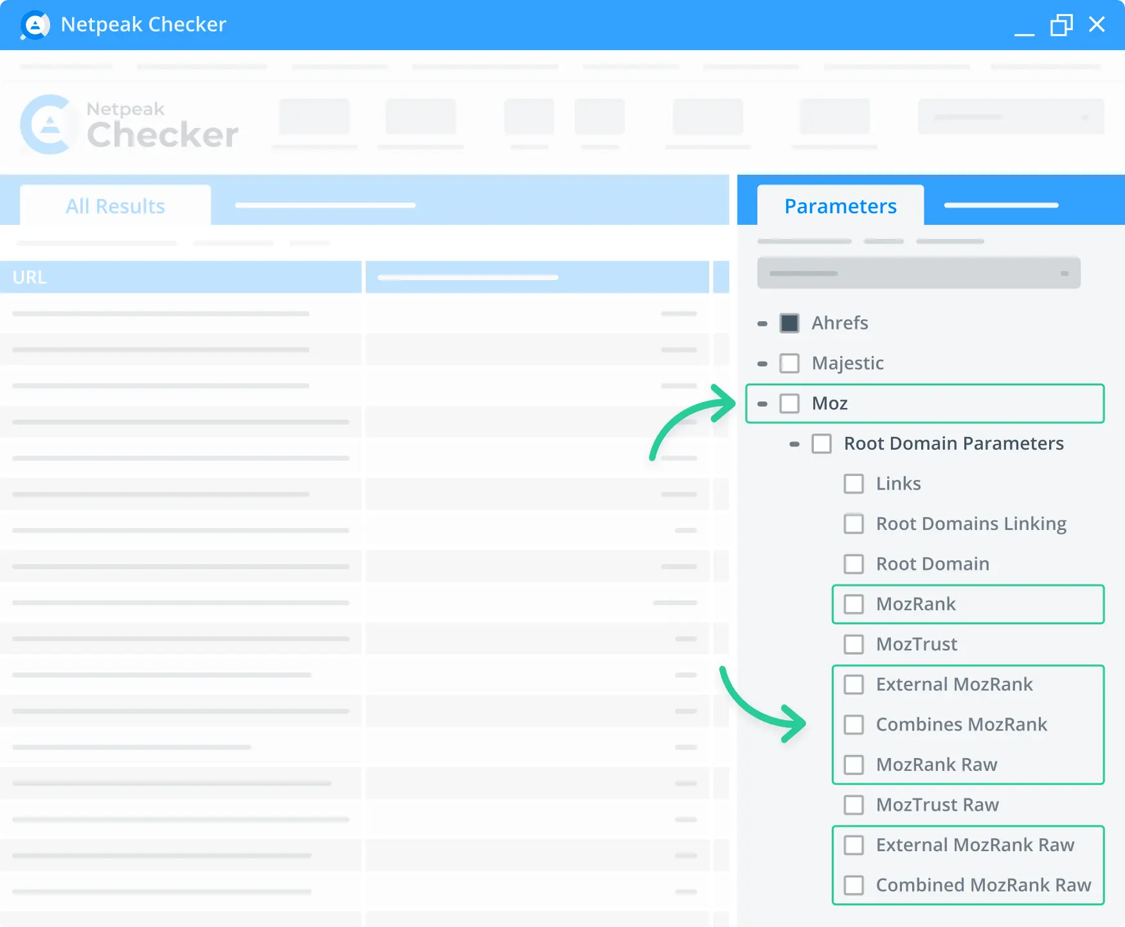Tick the Root Domain checkbox

[854, 564]
